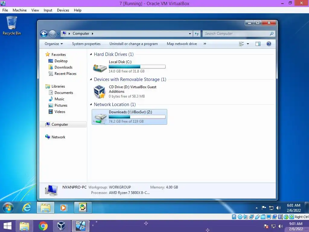Click System properties in the toolbar
This screenshot has height=232, width=309.
tap(86, 44)
